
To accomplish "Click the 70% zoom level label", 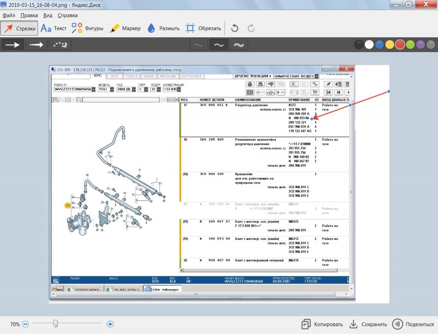I will [15, 324].
